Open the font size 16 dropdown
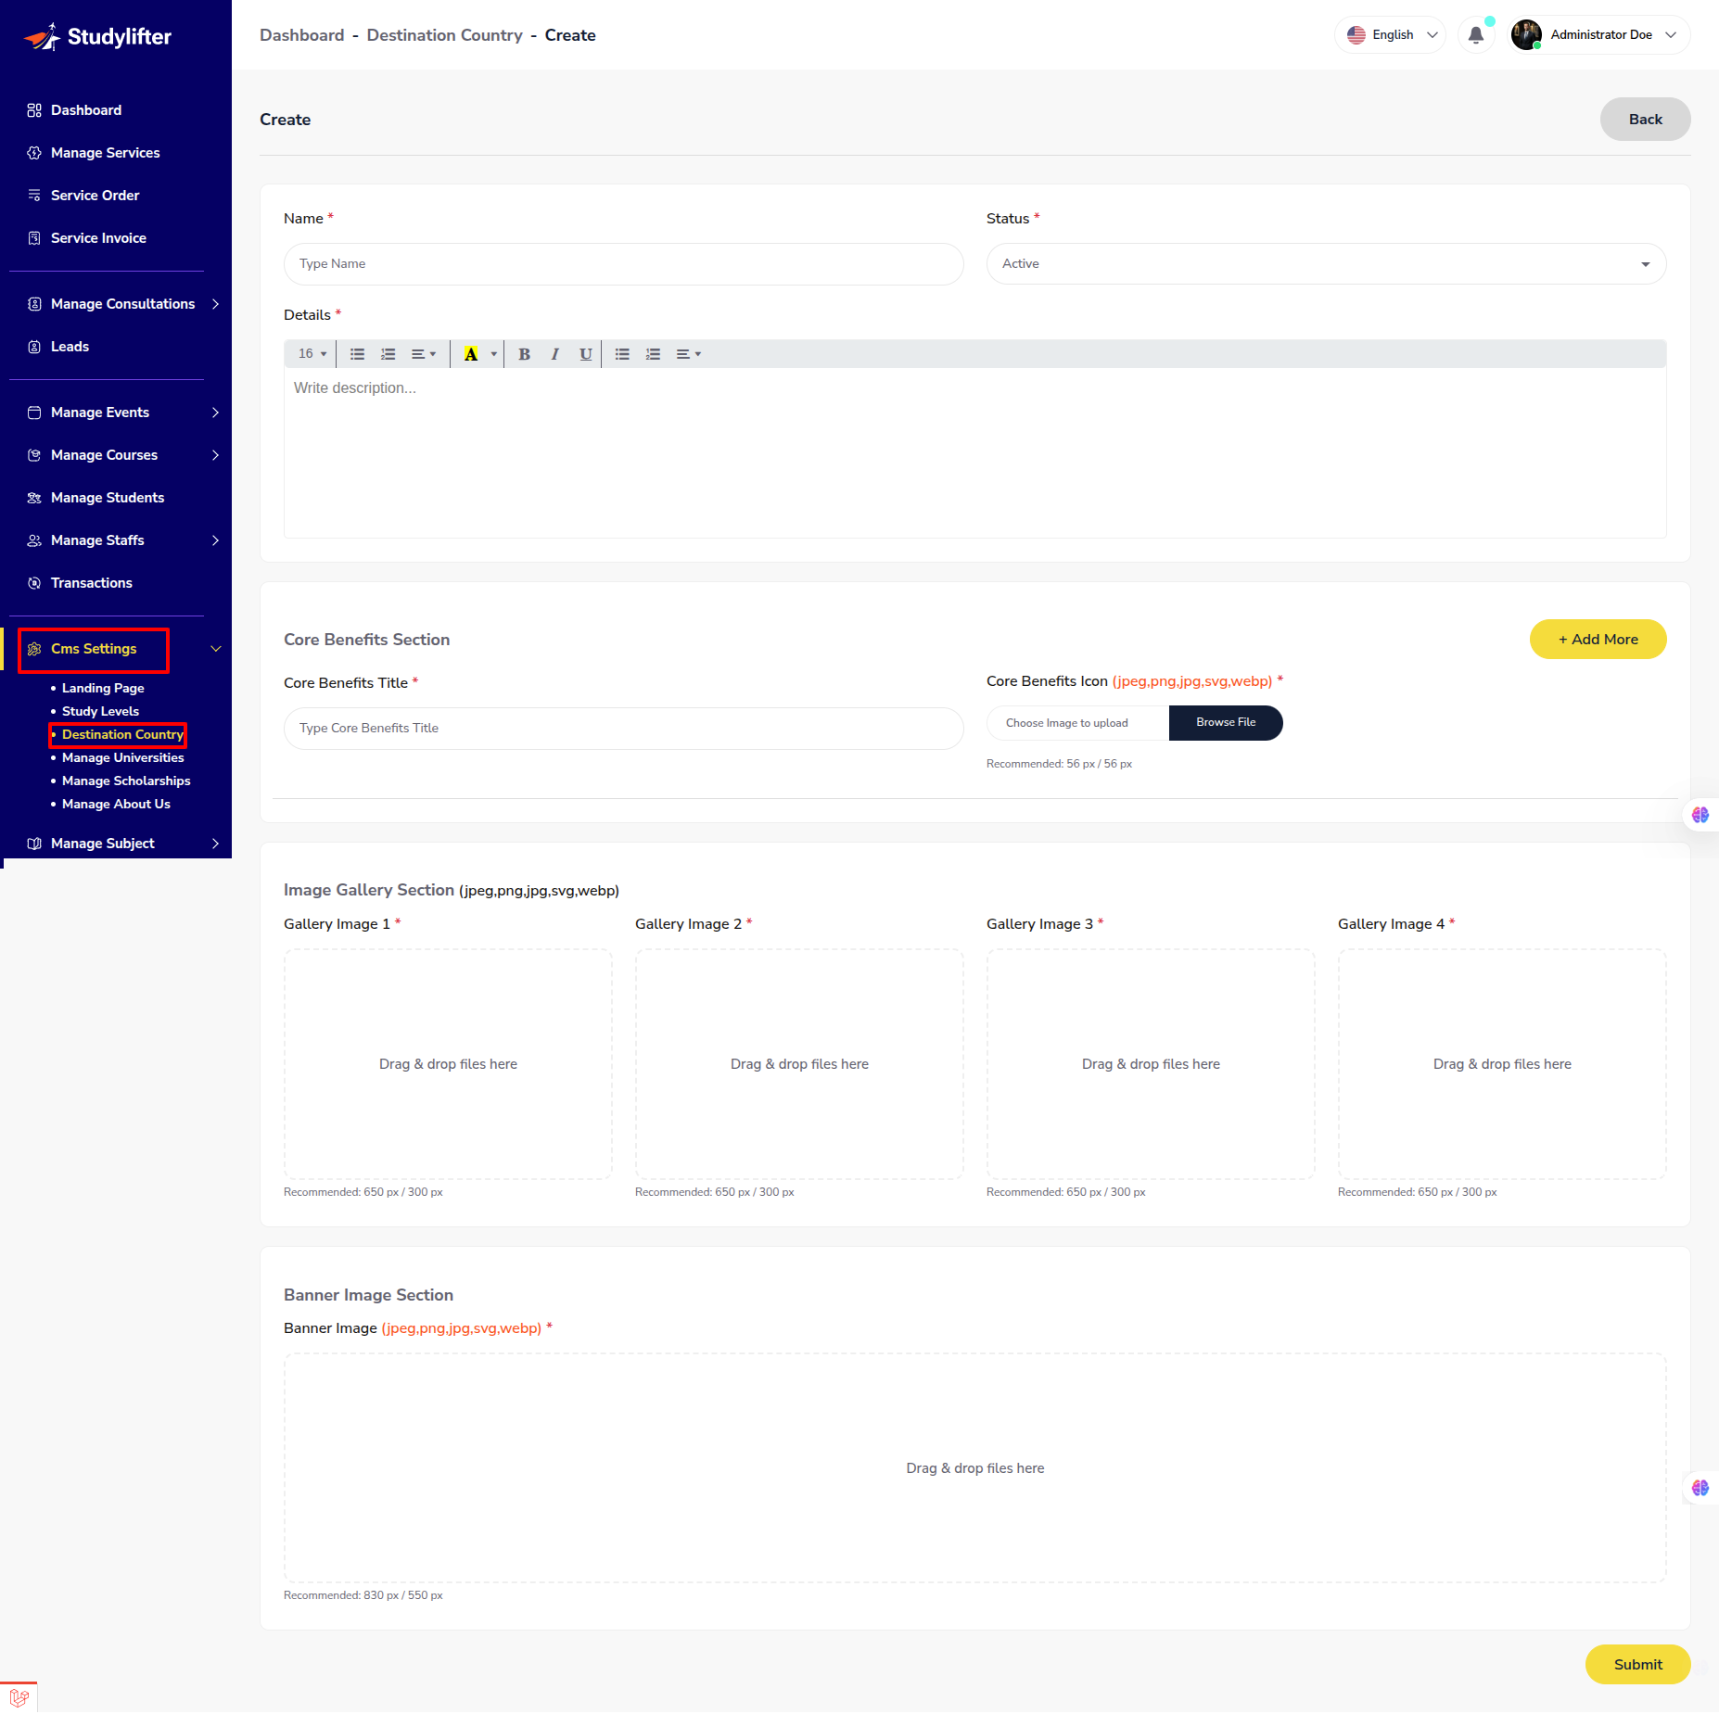This screenshot has height=1714, width=1719. click(312, 354)
